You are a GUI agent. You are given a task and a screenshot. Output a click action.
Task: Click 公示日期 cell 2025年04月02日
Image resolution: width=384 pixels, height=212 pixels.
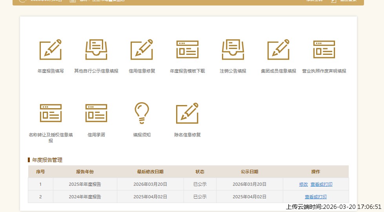coord(249,197)
